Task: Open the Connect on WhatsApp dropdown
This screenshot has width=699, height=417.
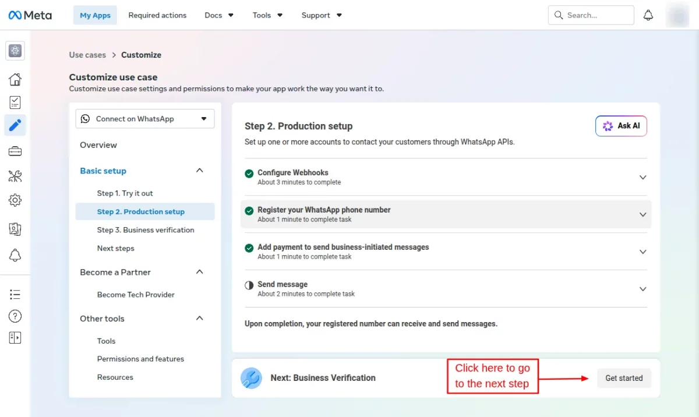Action: [x=145, y=119]
